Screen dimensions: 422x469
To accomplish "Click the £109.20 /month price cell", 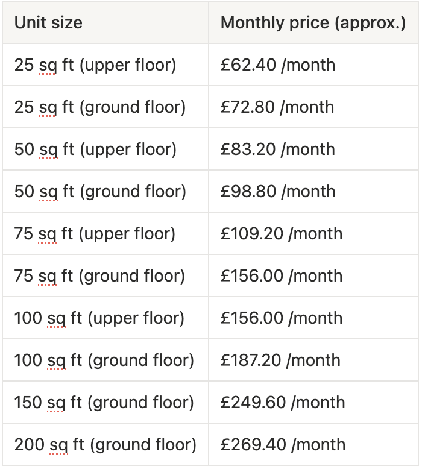I will click(313, 233).
